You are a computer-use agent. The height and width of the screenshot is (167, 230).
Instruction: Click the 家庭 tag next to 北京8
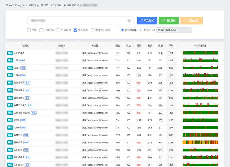(x=23, y=128)
